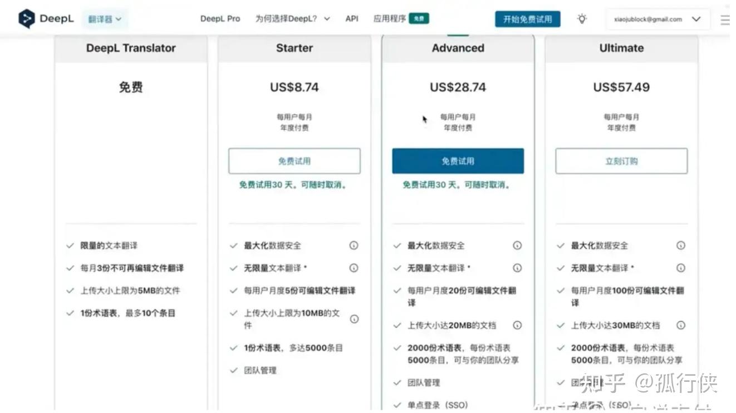Click the lightbulb idea icon in the navbar
Screen dimensions: 736x413
click(x=582, y=18)
